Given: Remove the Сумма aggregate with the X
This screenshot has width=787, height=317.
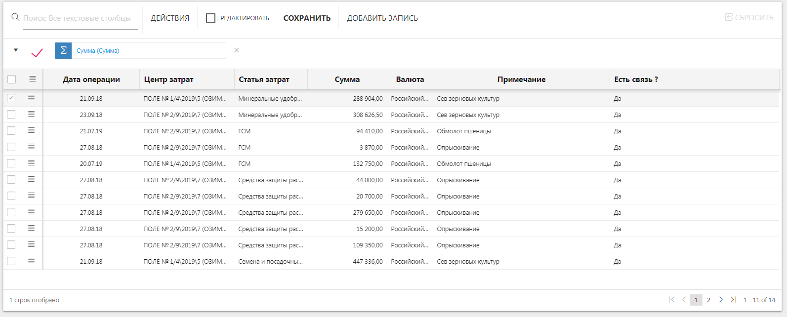Looking at the screenshot, I should point(237,50).
